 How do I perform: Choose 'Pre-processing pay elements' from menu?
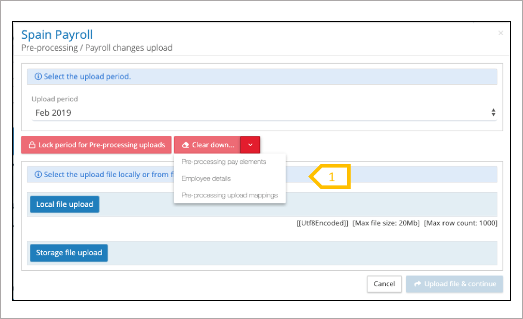tap(224, 162)
